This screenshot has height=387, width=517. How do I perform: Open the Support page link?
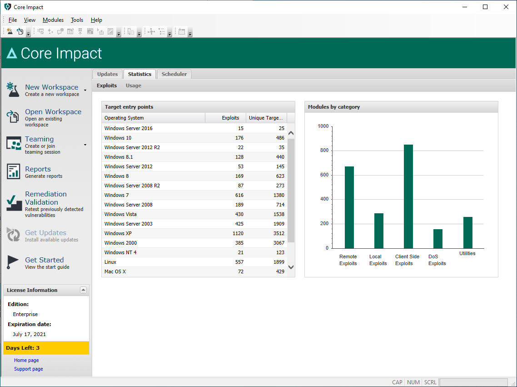tap(28, 369)
